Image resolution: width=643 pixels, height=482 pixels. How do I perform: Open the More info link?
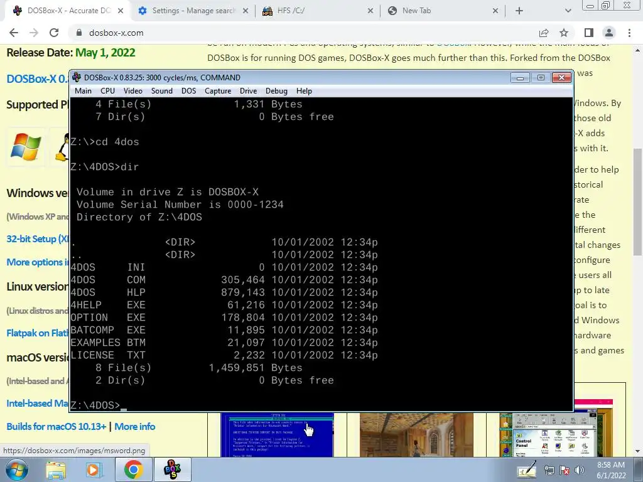point(134,427)
